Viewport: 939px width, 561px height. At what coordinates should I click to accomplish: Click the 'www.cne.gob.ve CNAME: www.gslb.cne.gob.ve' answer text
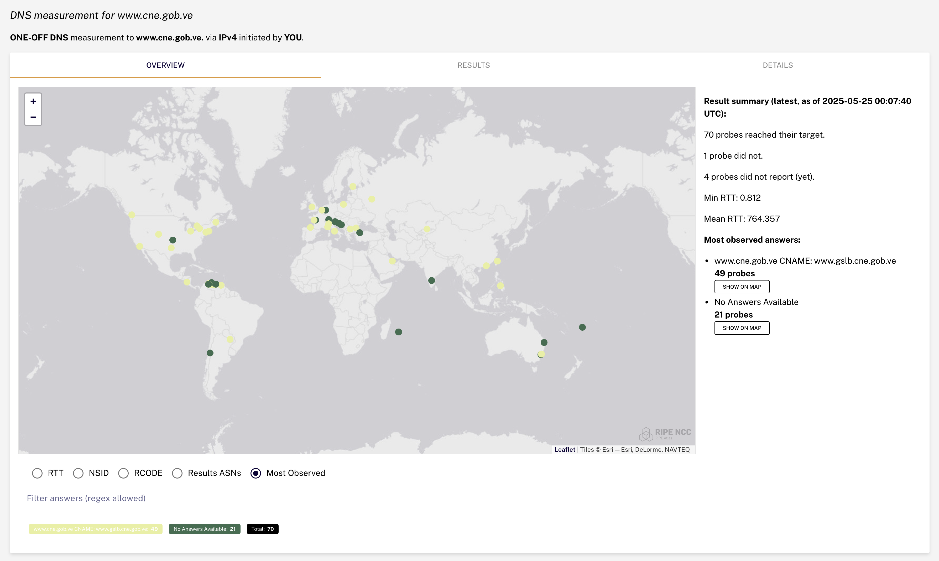coord(805,261)
